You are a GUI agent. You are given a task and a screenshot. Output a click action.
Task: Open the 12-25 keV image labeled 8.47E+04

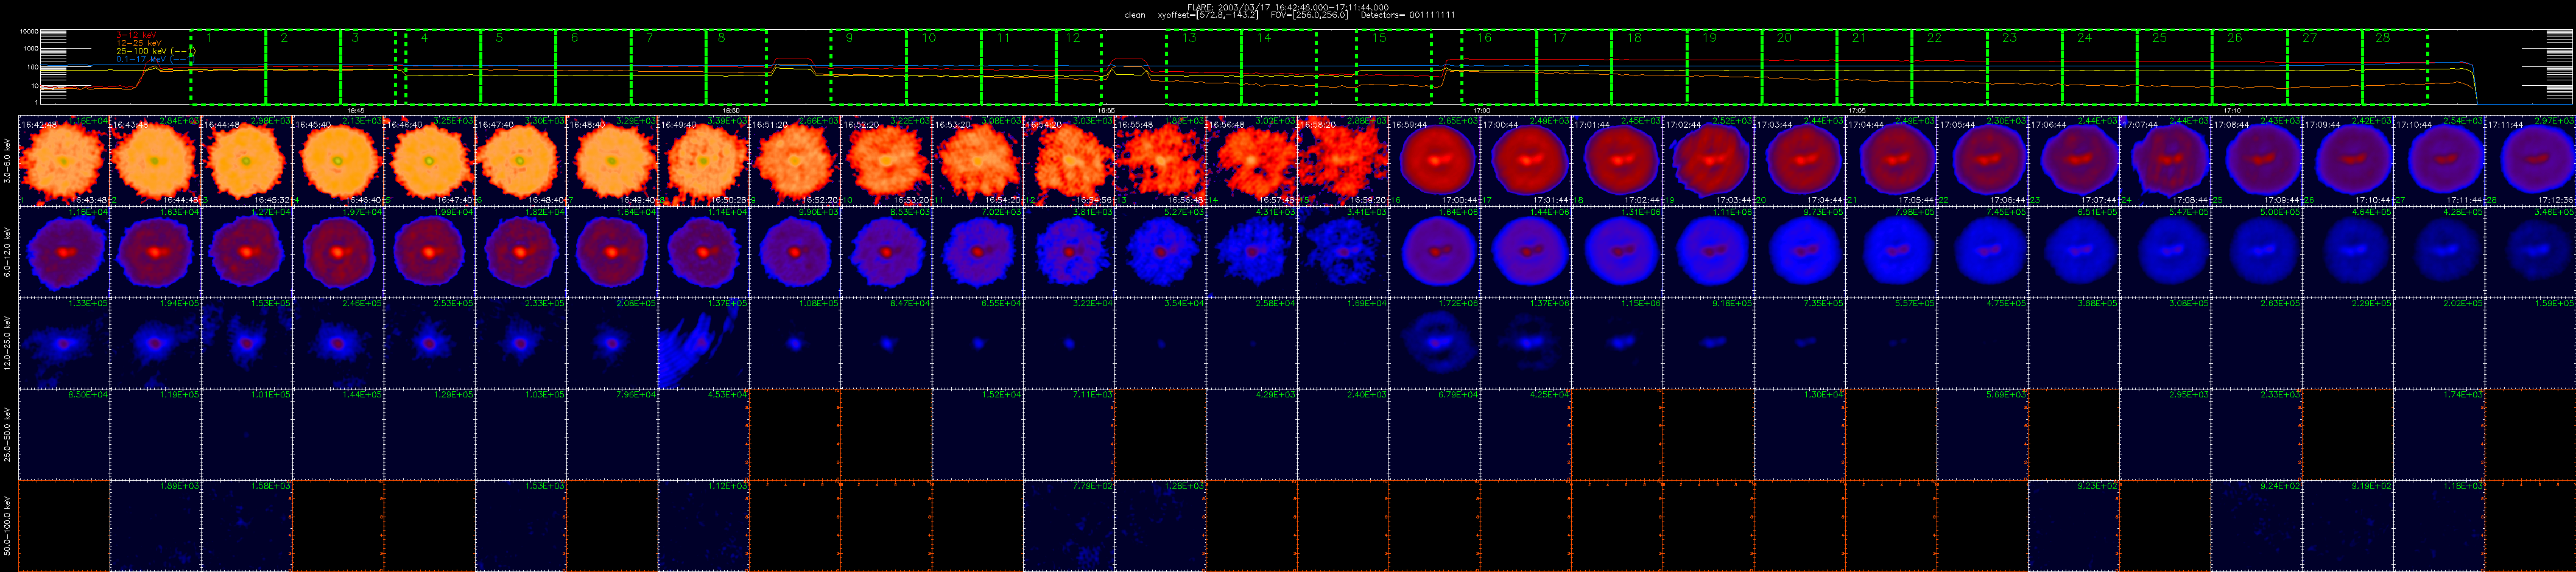pyautogui.click(x=887, y=343)
